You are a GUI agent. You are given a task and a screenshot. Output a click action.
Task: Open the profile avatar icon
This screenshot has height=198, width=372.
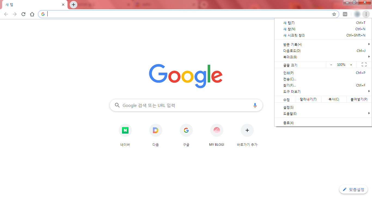(357, 14)
